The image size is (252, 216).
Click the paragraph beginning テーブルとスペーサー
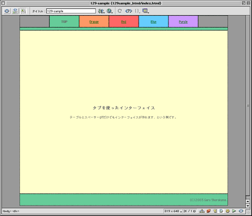(123, 117)
